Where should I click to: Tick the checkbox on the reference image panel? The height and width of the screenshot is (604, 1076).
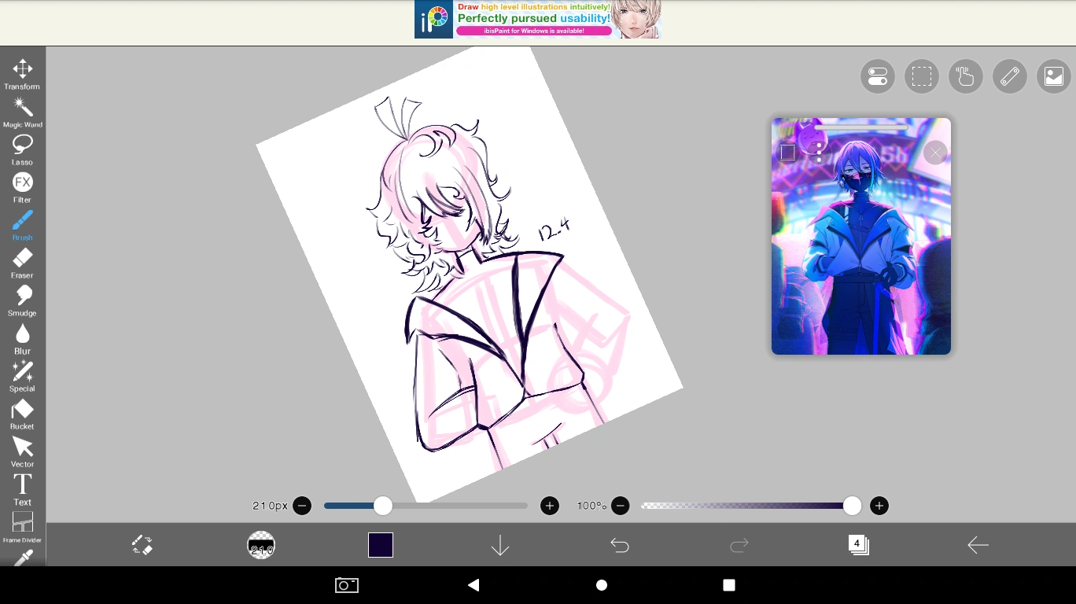[787, 153]
